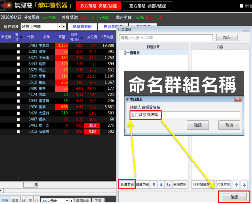Click the 籌碼K線 button

(82, 201)
